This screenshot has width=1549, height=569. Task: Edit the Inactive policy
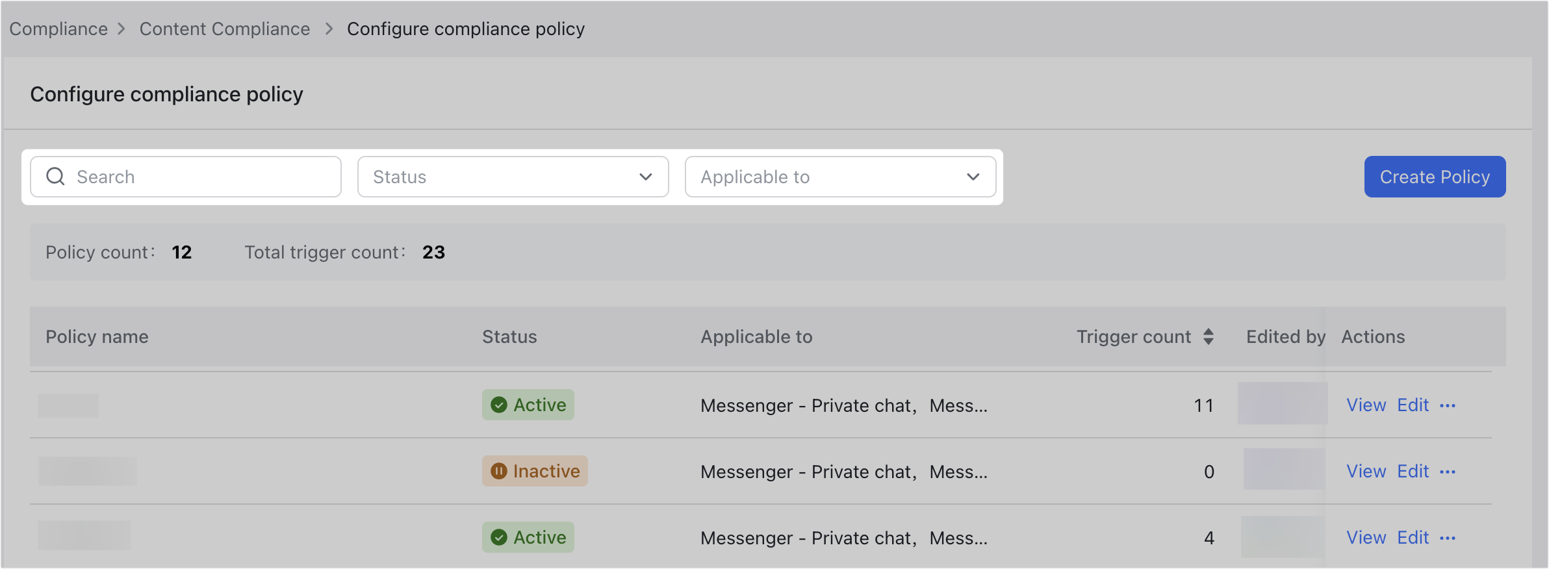pos(1413,472)
